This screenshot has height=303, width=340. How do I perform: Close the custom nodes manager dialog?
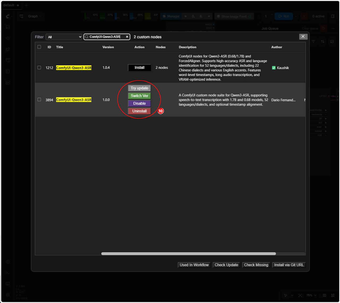click(x=303, y=36)
